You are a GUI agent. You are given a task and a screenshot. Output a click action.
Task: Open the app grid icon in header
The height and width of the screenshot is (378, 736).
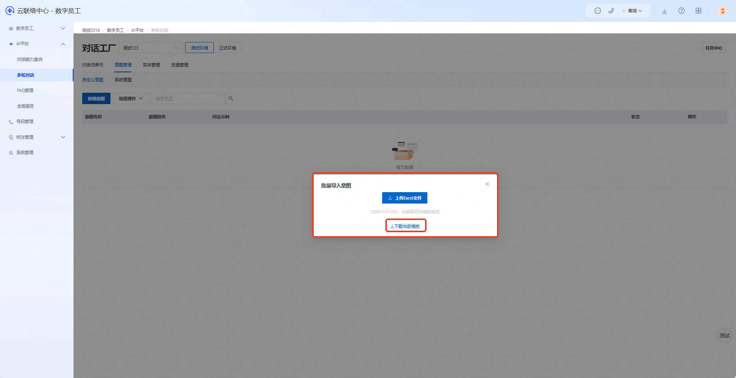point(698,11)
